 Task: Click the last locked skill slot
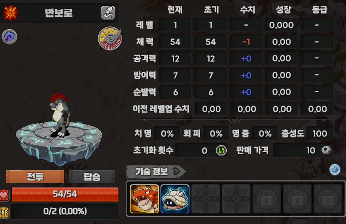point(328,199)
